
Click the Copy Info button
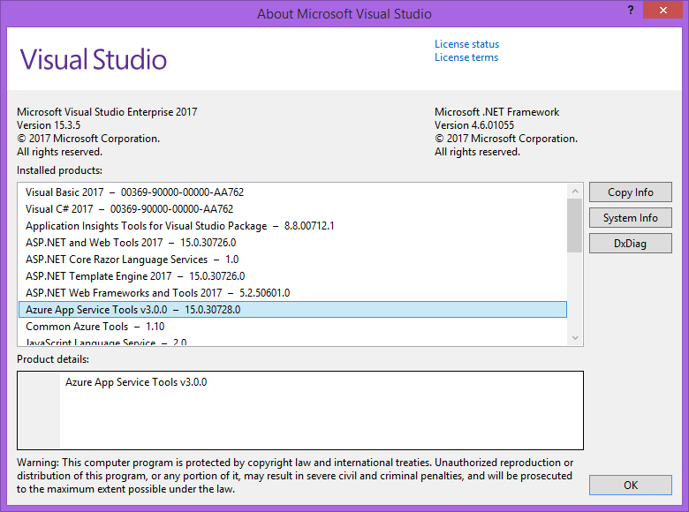[x=630, y=192]
